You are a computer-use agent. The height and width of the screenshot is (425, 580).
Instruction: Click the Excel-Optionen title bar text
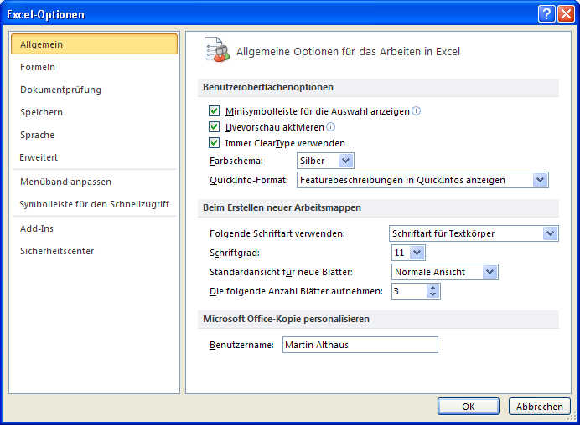[45, 14]
